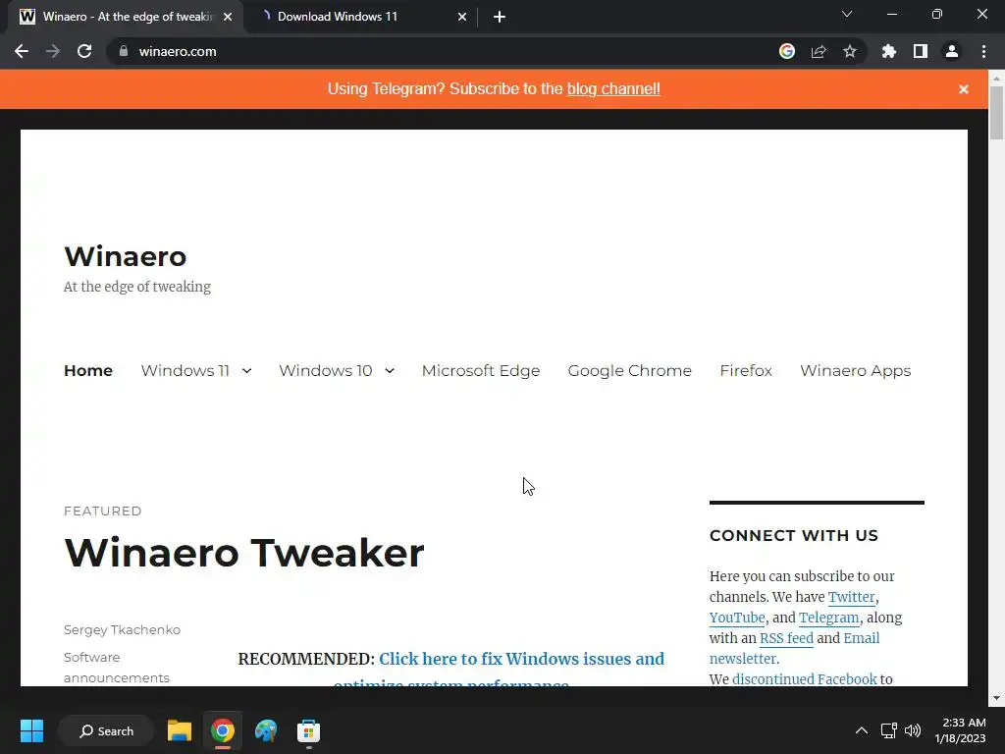Screen dimensions: 1005x754
Task: Open the volume speaker tray icon
Action: point(913,730)
